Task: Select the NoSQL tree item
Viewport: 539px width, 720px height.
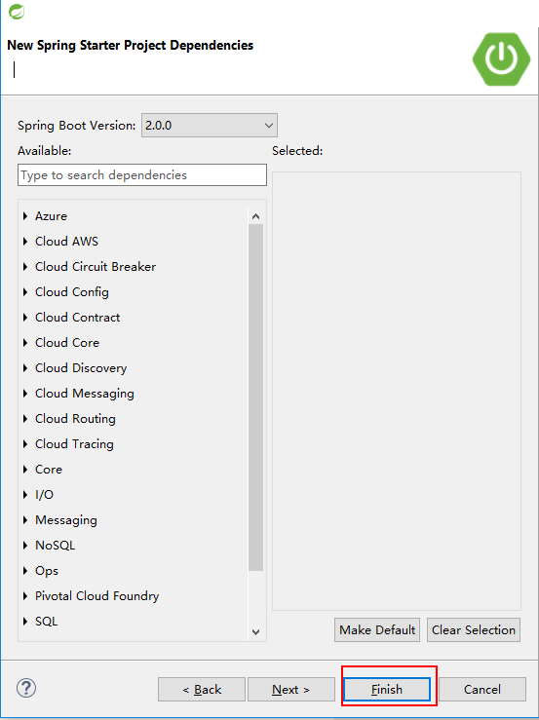Action: [x=56, y=546]
